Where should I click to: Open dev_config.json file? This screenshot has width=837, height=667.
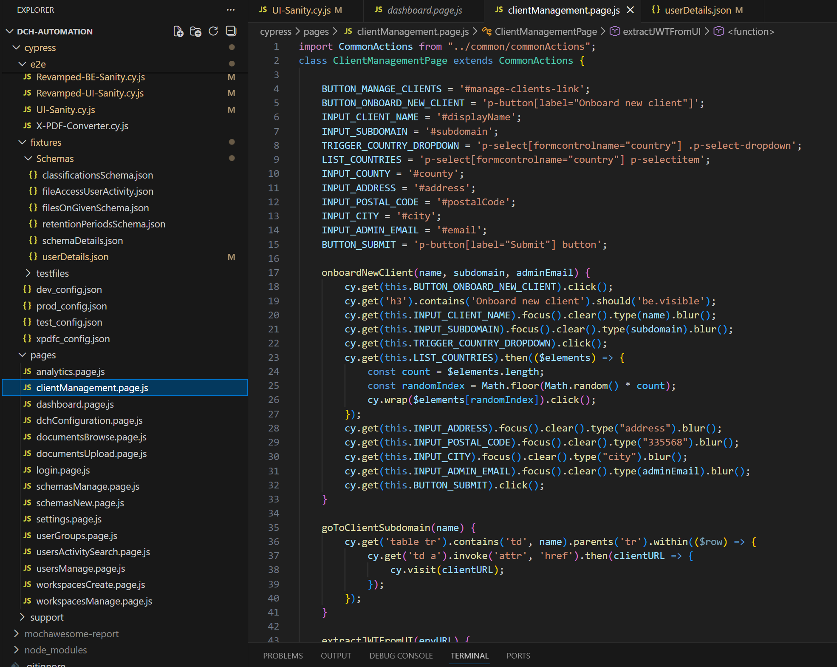(69, 290)
